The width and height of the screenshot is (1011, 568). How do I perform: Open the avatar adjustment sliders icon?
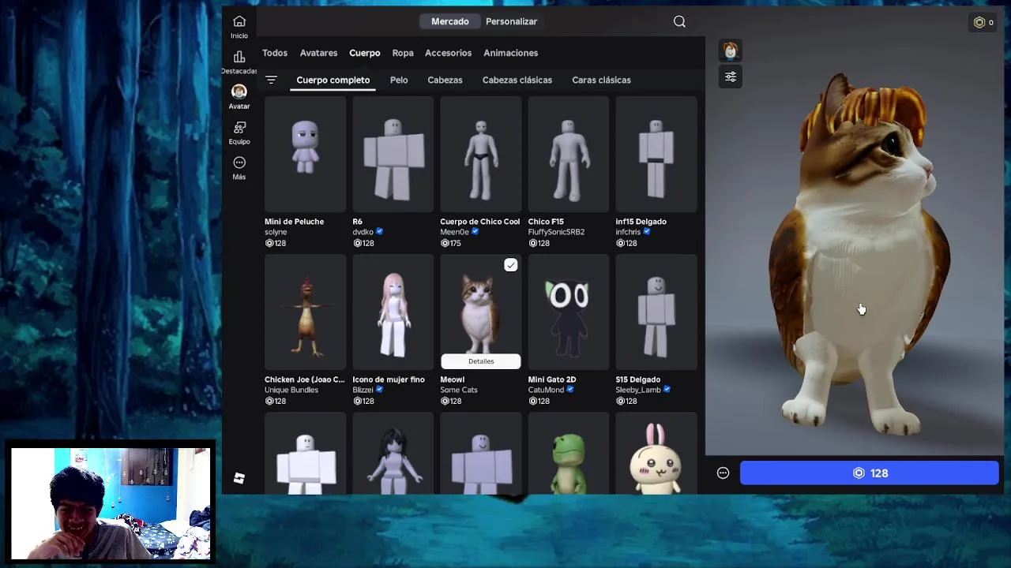[731, 77]
